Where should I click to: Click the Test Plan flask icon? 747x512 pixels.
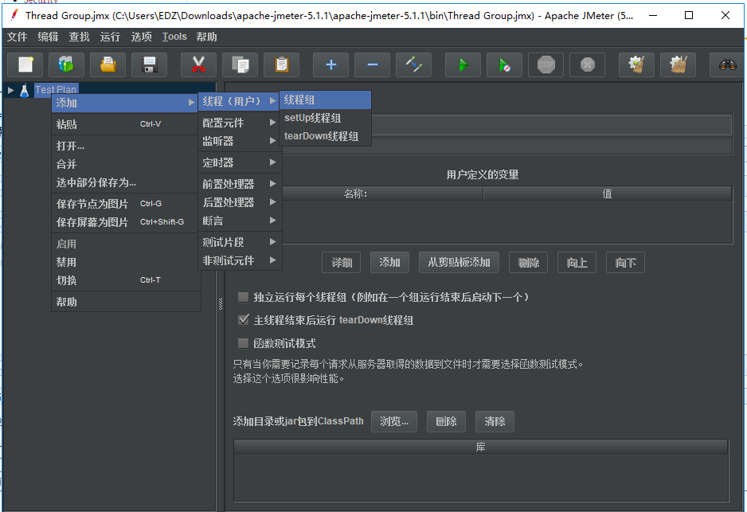(x=25, y=90)
